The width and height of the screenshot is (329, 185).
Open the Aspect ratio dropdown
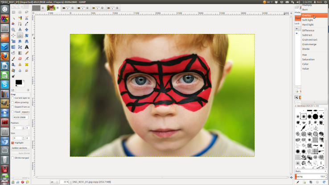[25, 112]
